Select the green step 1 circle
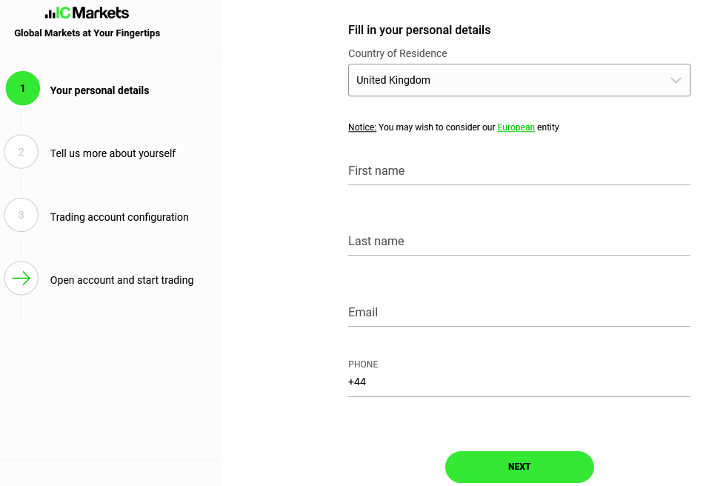Viewport: 706px width, 486px height. pyautogui.click(x=22, y=88)
